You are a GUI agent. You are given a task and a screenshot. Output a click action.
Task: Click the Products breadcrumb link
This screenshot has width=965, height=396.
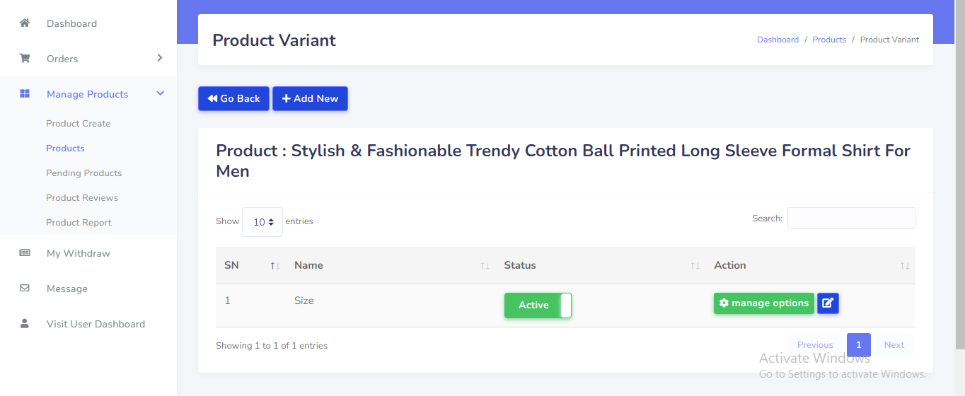pyautogui.click(x=829, y=40)
